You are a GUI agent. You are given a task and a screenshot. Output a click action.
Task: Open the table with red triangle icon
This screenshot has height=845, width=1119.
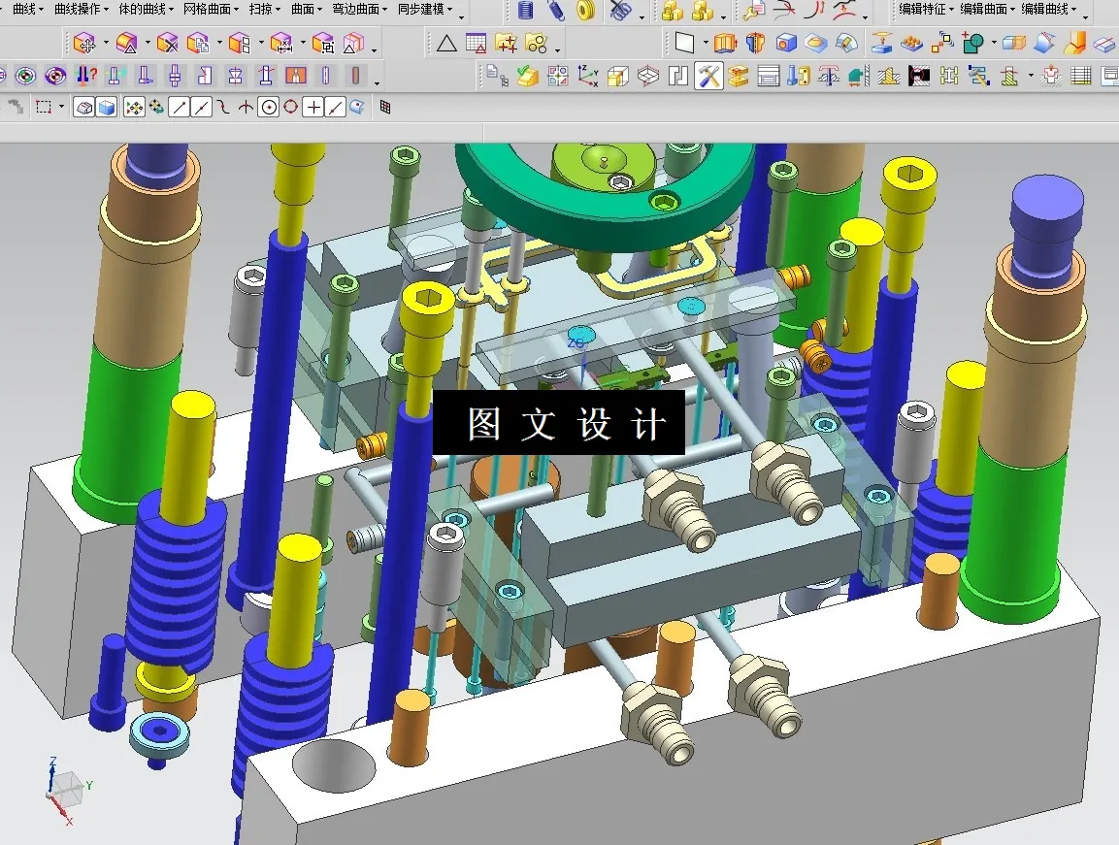coord(476,45)
